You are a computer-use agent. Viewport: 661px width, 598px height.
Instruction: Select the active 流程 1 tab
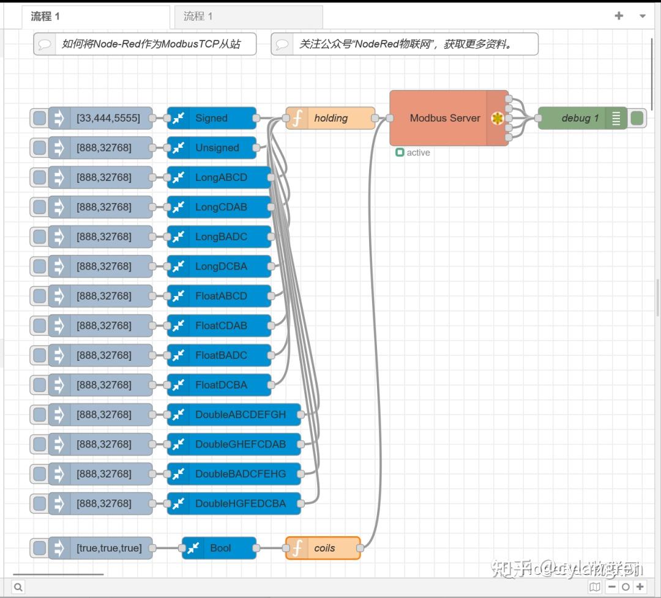[95, 17]
